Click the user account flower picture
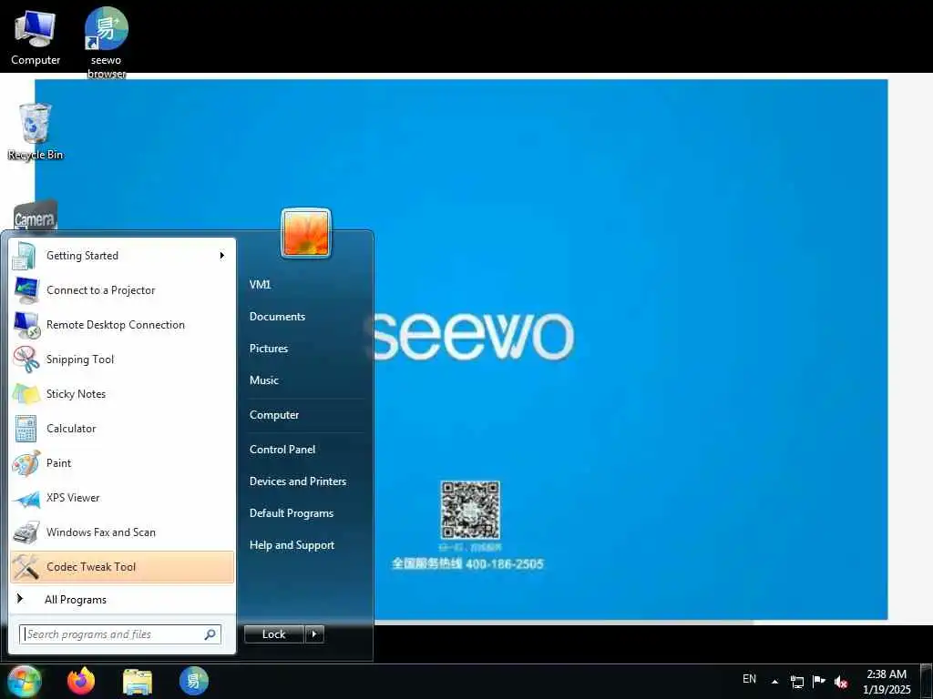The width and height of the screenshot is (933, 699). 306,234
